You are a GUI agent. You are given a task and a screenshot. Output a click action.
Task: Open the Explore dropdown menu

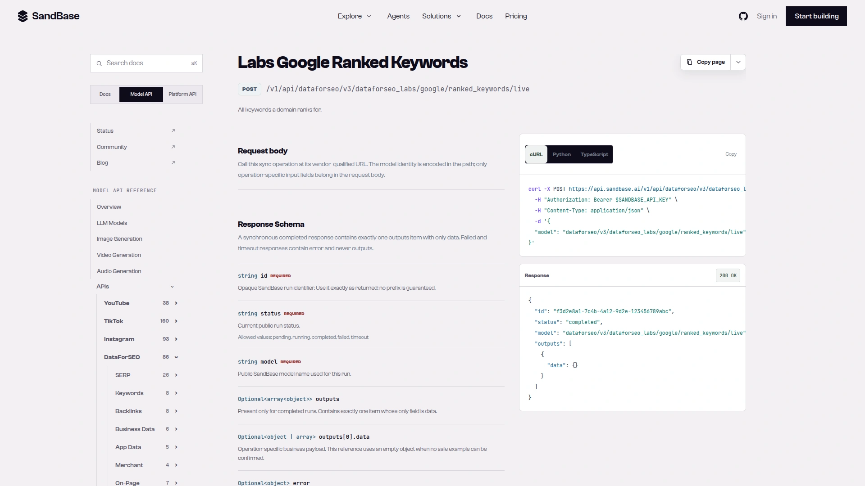click(355, 16)
